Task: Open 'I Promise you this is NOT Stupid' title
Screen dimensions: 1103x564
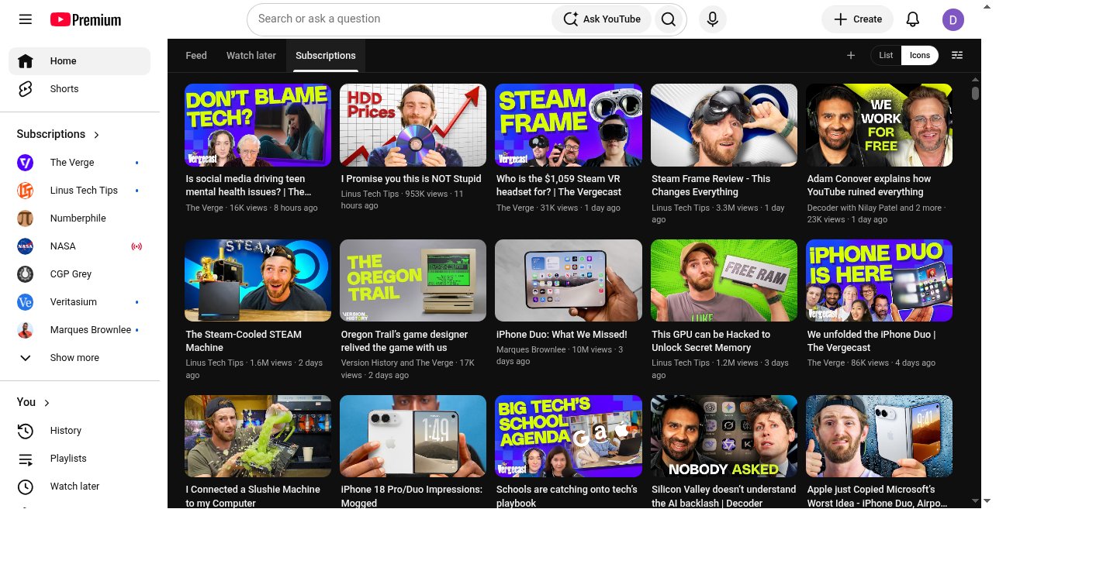Action: 411,179
